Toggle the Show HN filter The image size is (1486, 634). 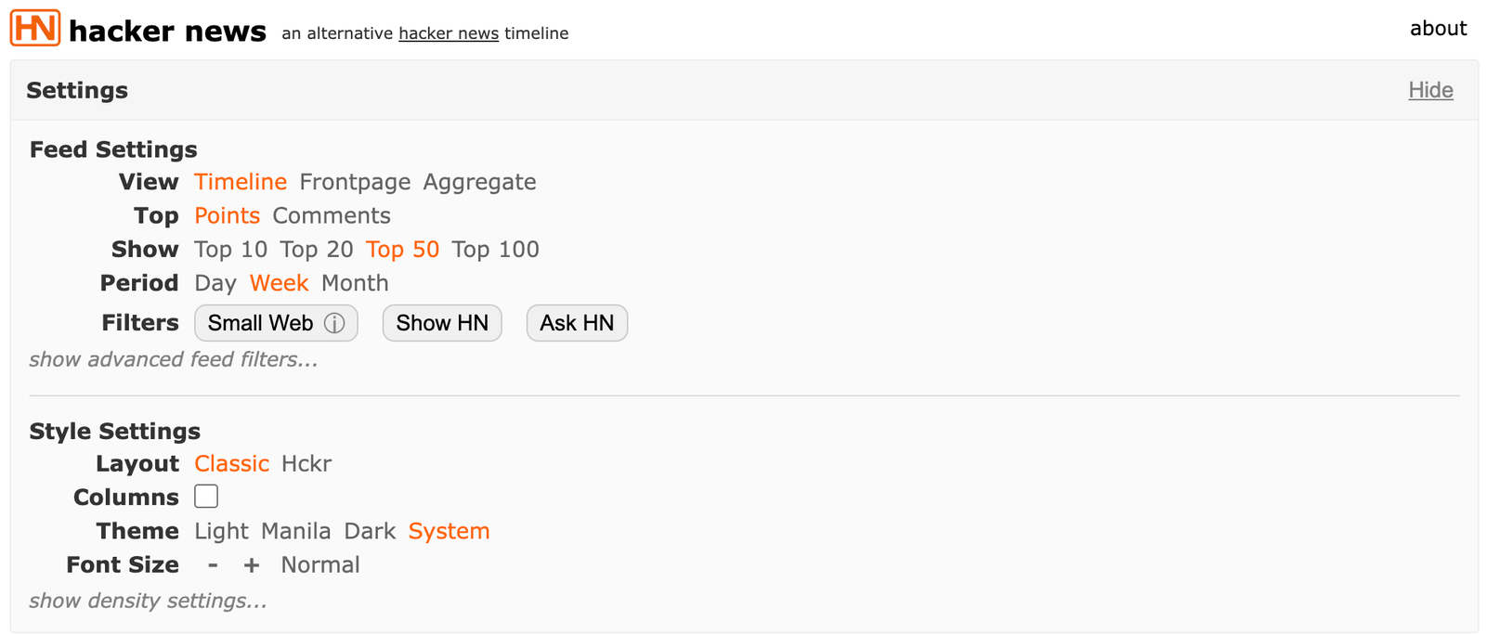[442, 323]
